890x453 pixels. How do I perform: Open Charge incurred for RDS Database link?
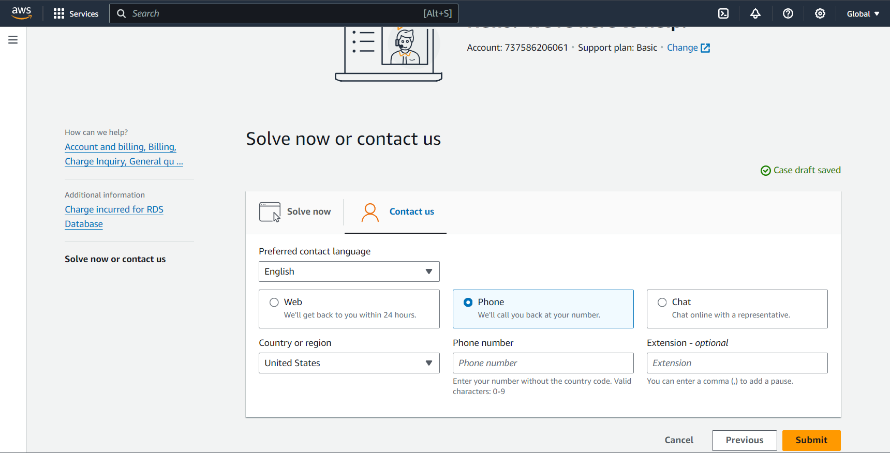click(114, 217)
